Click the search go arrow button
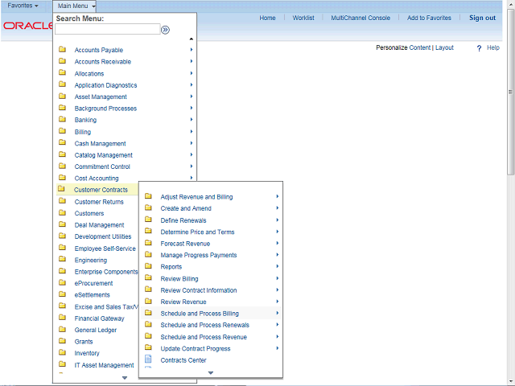The width and height of the screenshot is (515, 386). coord(166,30)
